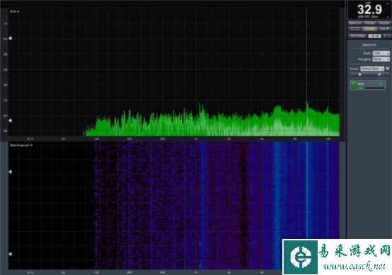Toggle the yellow highlighted middle button in the panel
The image size is (392, 275).
click(x=370, y=29)
